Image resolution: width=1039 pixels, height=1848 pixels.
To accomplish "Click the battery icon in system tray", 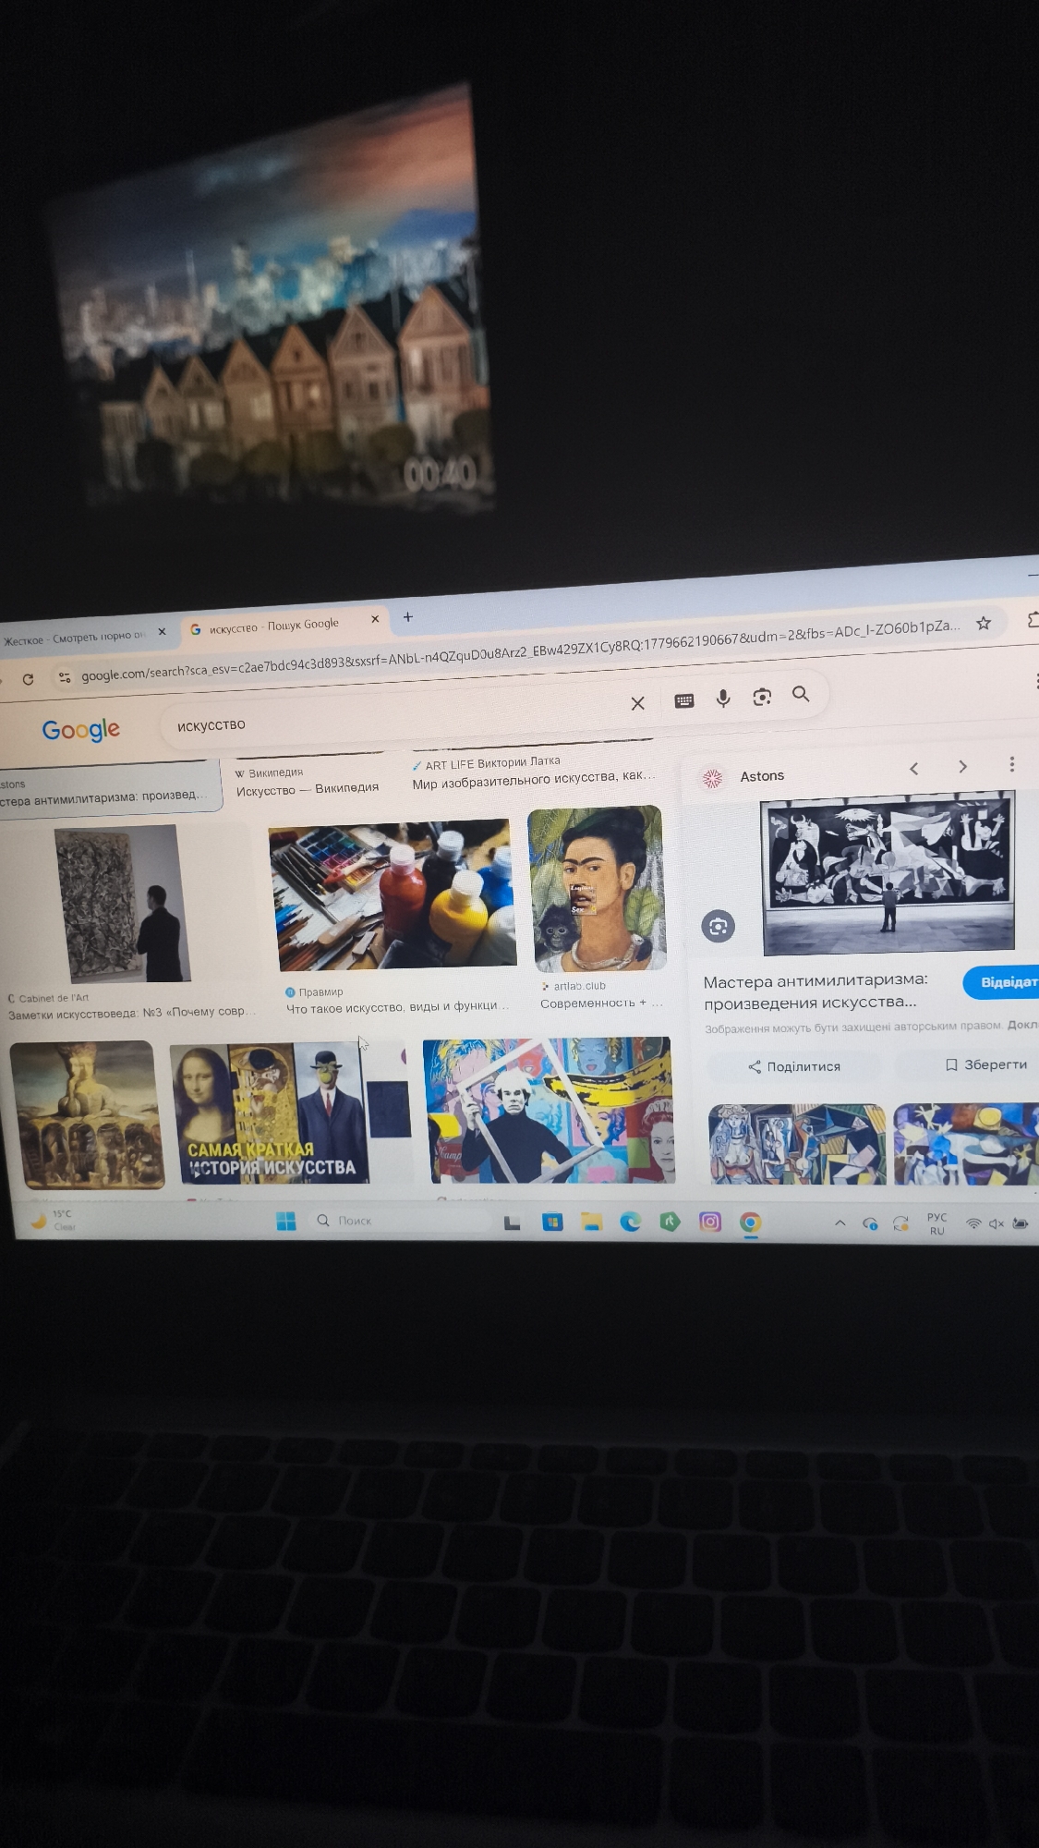I will tap(1021, 1223).
